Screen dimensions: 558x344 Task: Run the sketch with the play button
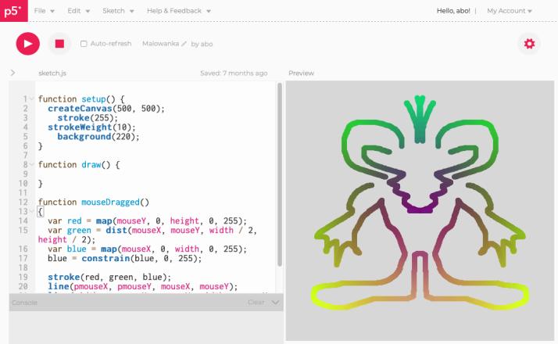coord(28,44)
